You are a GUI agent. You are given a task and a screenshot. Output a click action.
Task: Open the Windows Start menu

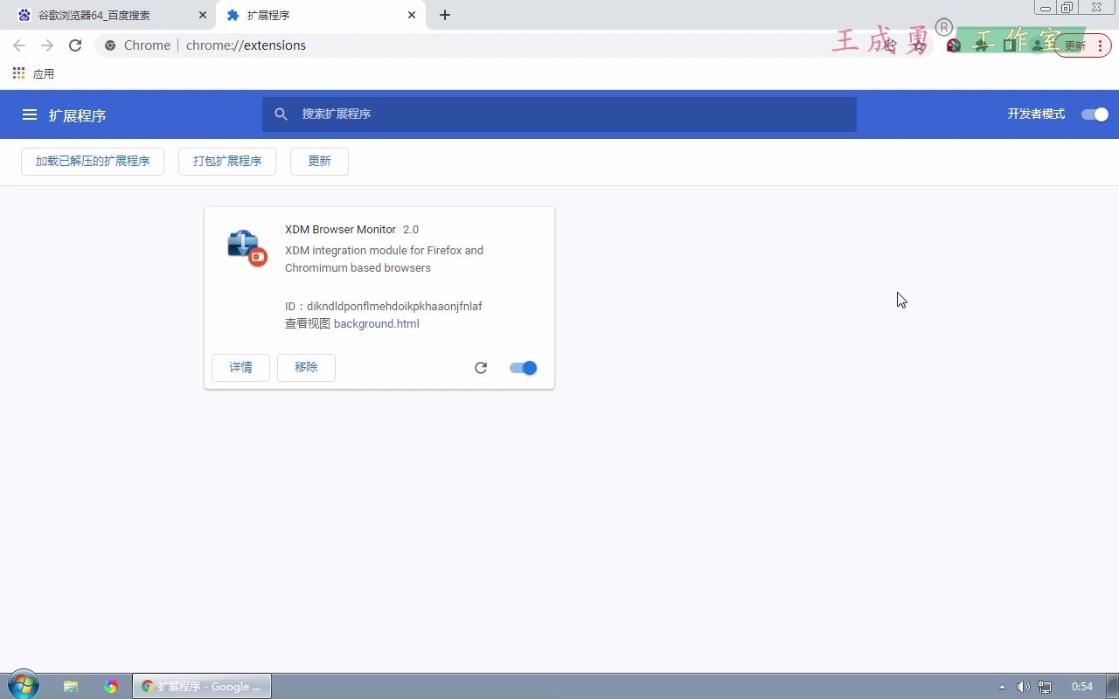(x=23, y=685)
